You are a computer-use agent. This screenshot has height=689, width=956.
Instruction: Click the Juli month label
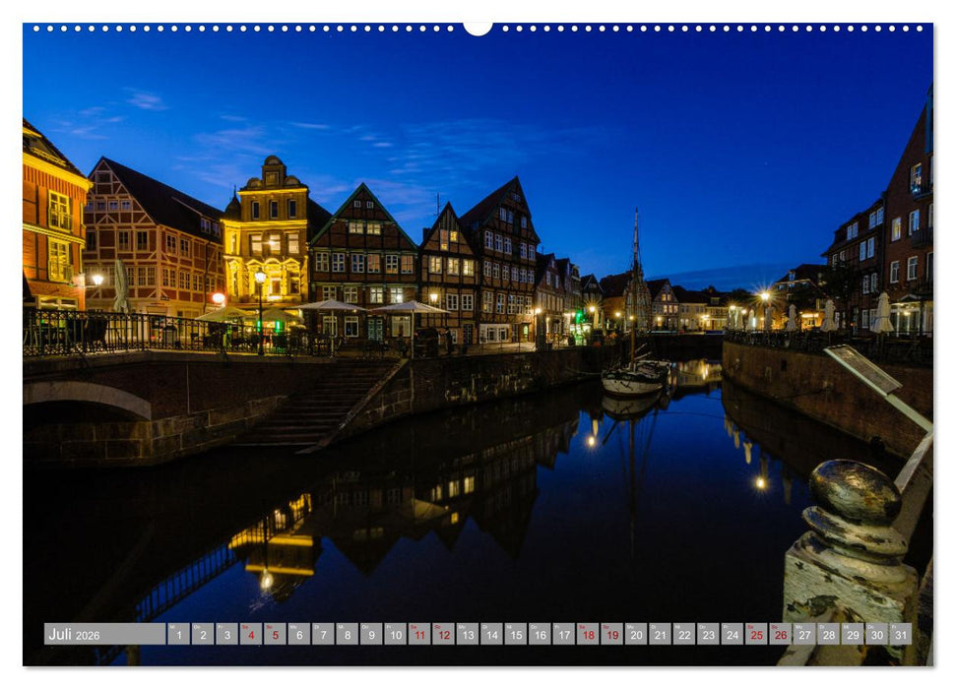point(59,634)
